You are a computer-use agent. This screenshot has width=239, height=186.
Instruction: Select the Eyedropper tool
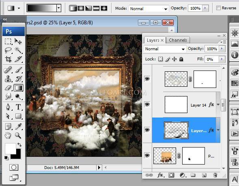point(18,126)
